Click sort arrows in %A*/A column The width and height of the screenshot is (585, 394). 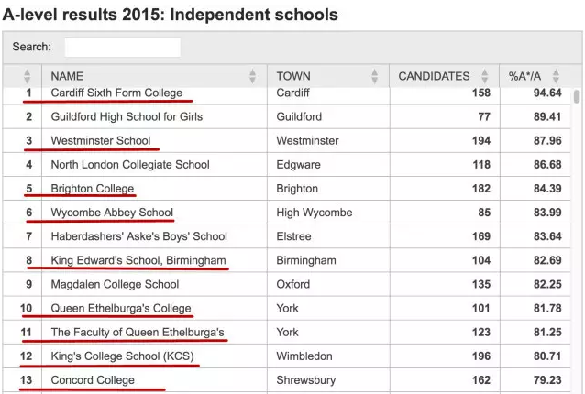(556, 76)
